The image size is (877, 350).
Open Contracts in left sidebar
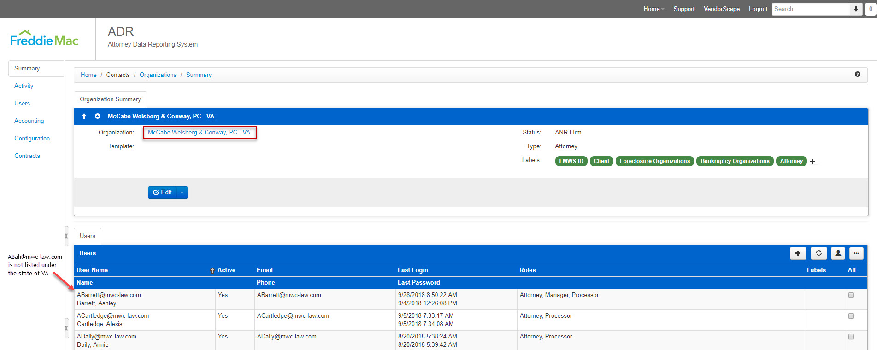(27, 156)
